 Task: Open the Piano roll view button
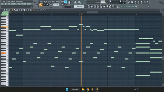tap(92, 7)
